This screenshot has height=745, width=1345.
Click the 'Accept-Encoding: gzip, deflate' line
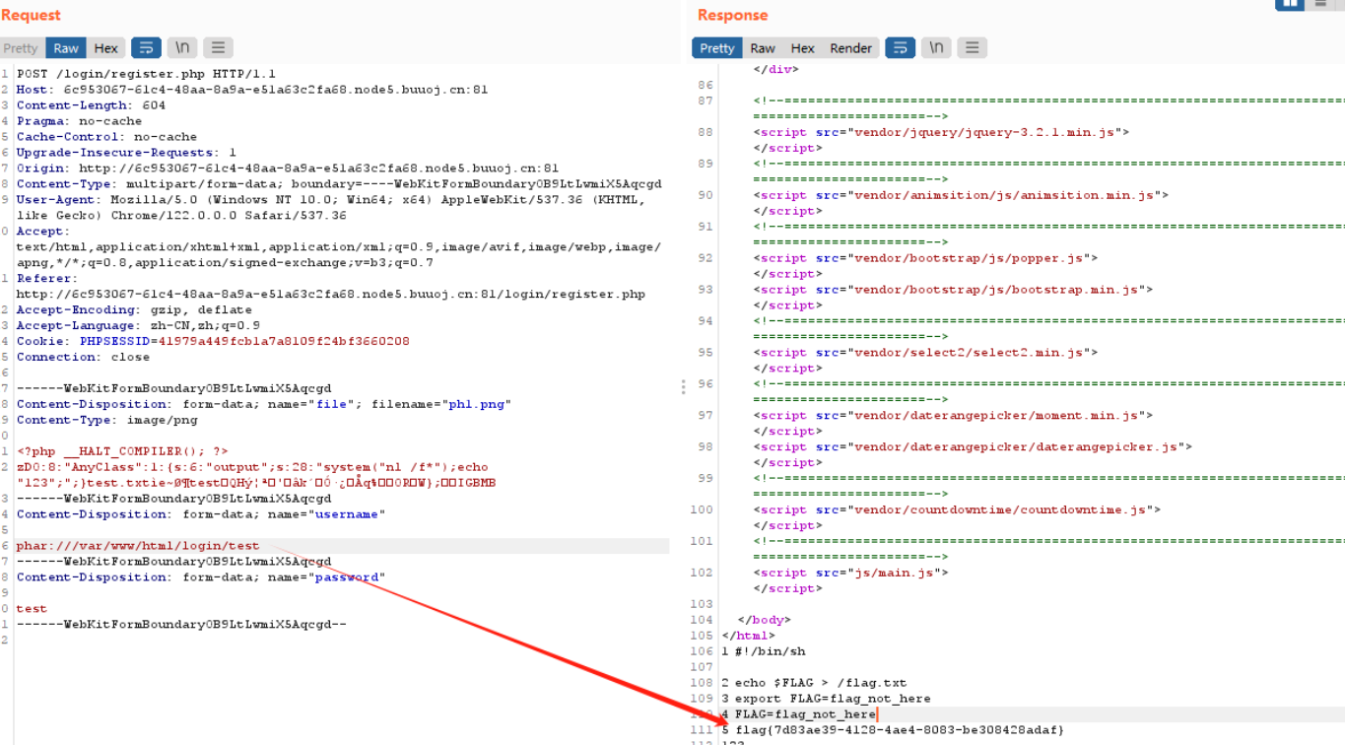(x=134, y=309)
